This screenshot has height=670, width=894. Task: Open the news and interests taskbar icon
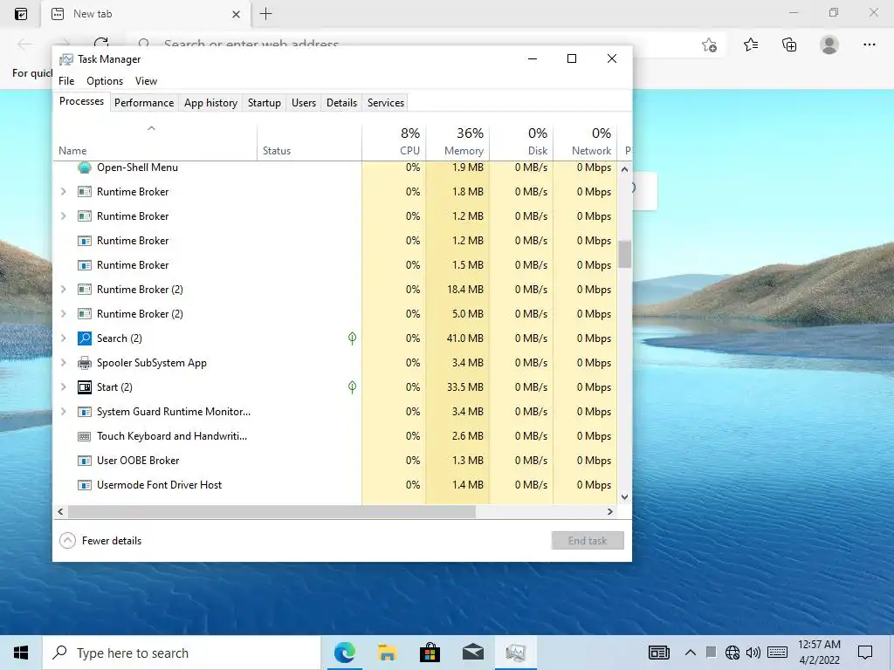click(x=659, y=653)
